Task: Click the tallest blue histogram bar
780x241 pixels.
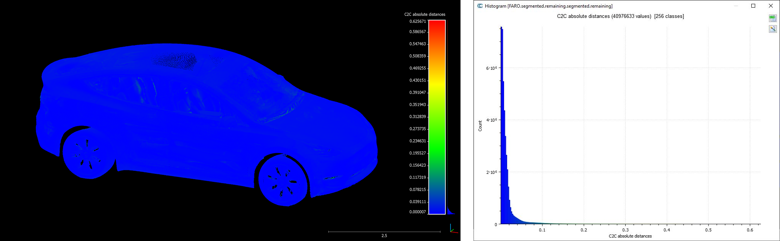Action: click(x=501, y=126)
